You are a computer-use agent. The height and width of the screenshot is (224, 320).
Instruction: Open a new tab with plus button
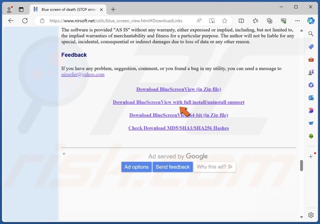tap(113, 9)
